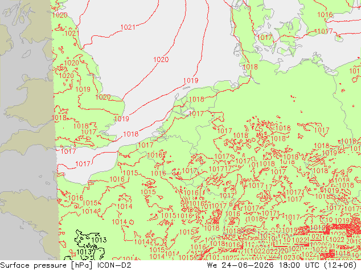Image resolution: width=361 pixels, height=279 pixels.
Task: Click the 1018 label in the Dover Strait
Action: pos(131,134)
